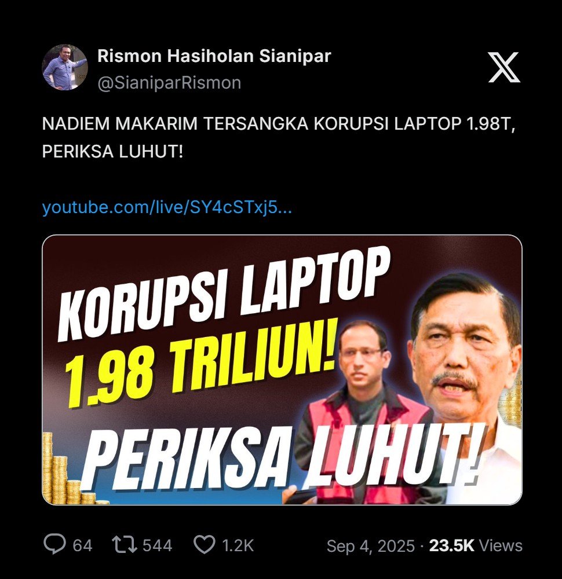Click the Sep 4, 2025 timestamp
The height and width of the screenshot is (579, 562).
(x=371, y=546)
